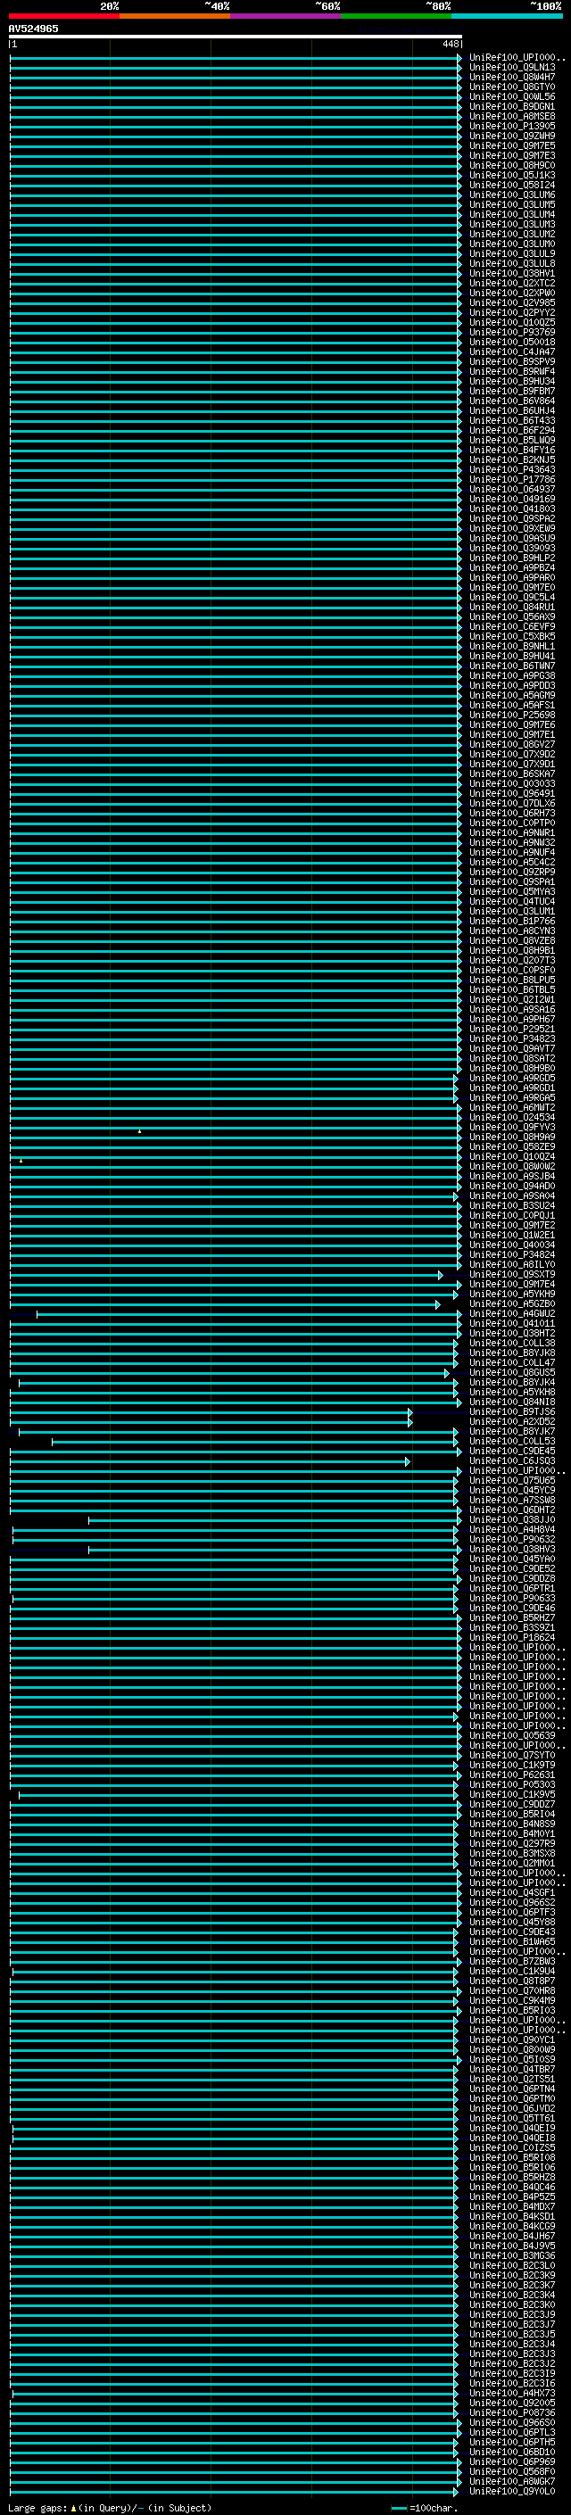571x2515 pixels.
Task: Click the green ~80% identity legend bar
Action: click(396, 16)
